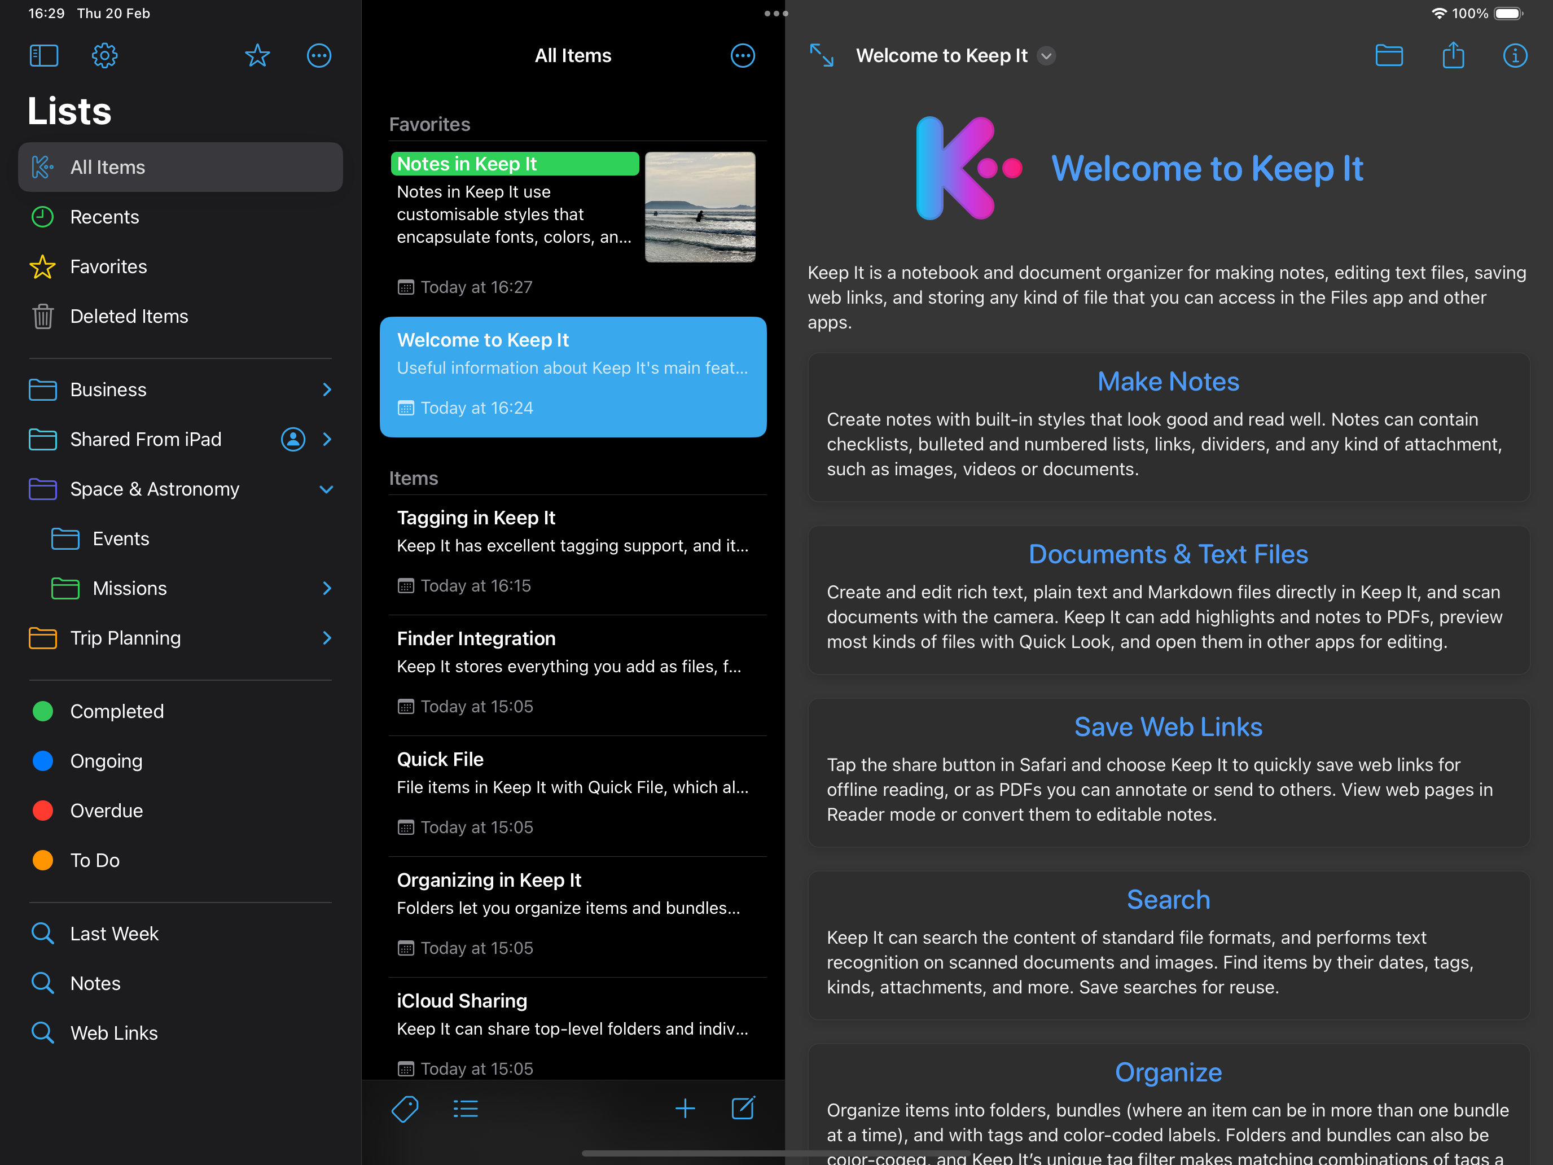Viewport: 1553px width, 1165px height.
Task: Open the Shared From iPad folder
Action: point(181,440)
